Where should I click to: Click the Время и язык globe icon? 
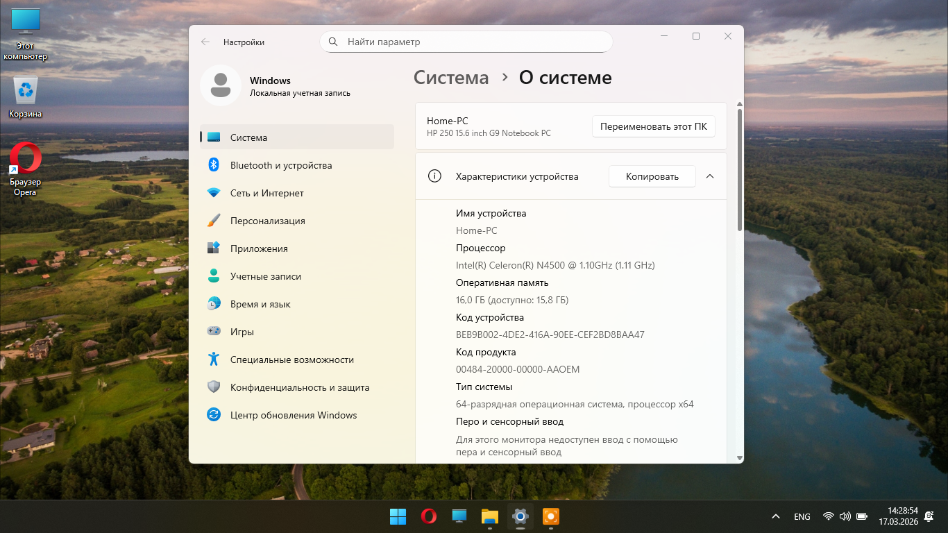(214, 304)
